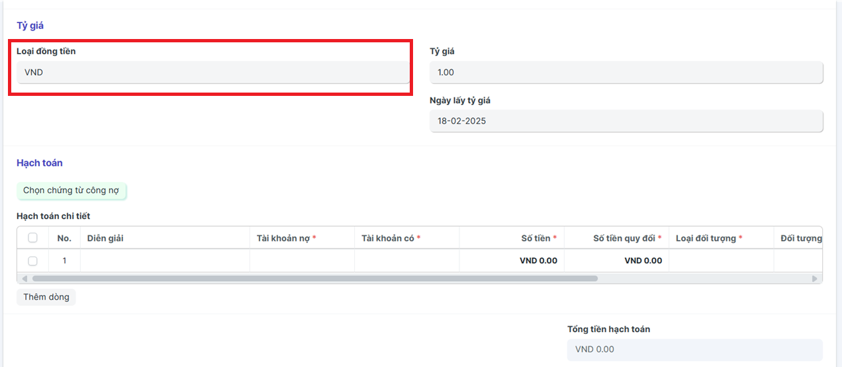The image size is (842, 367).
Task: Toggle the select-all checkbox in table header
Action: (32, 238)
